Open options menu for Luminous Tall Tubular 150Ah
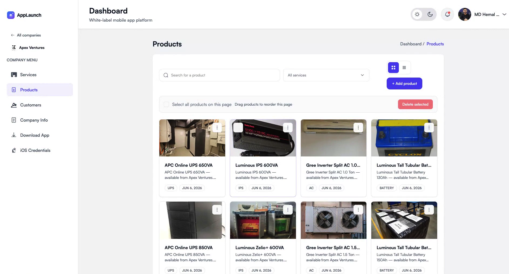Image resolution: width=509 pixels, height=274 pixels. [x=429, y=210]
